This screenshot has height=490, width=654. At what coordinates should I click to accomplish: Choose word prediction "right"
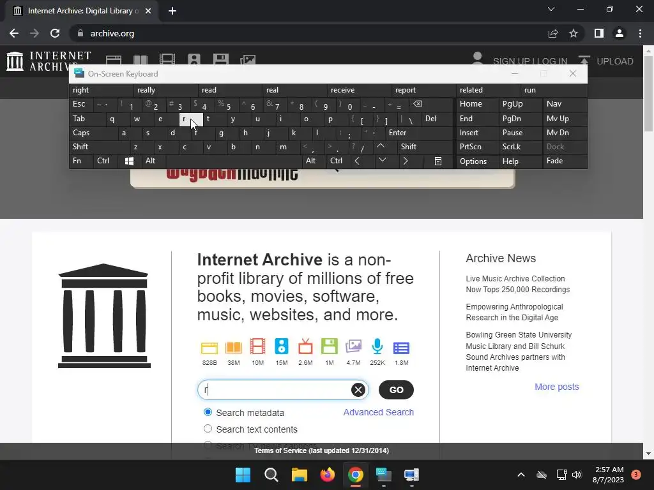(x=102, y=90)
